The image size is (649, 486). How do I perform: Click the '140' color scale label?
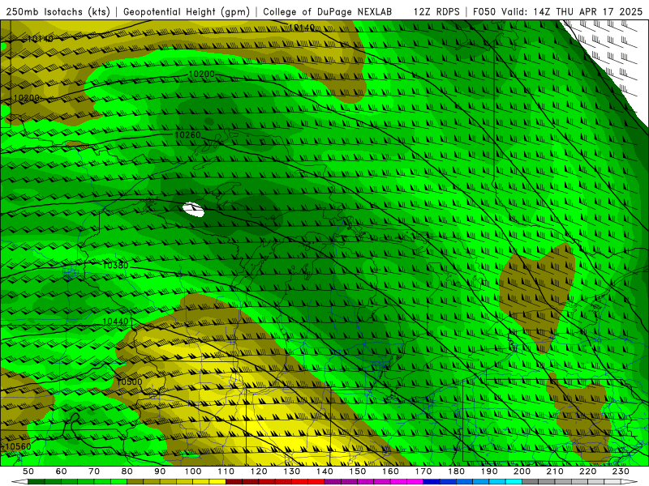(x=324, y=471)
